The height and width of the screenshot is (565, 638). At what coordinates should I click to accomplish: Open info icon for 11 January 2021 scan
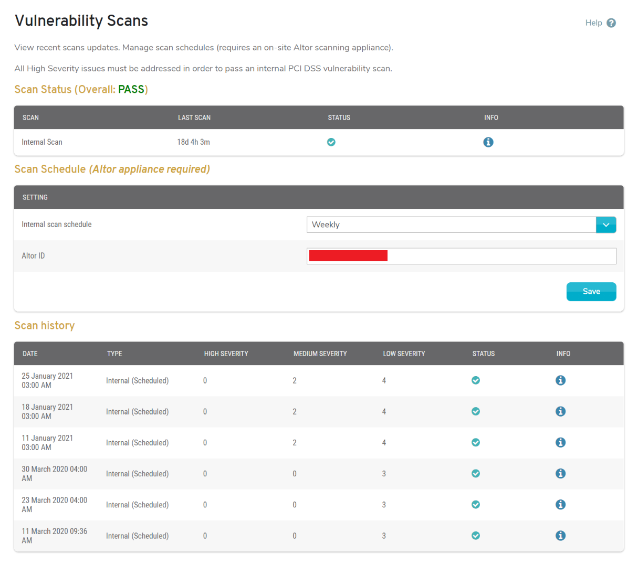tap(561, 442)
